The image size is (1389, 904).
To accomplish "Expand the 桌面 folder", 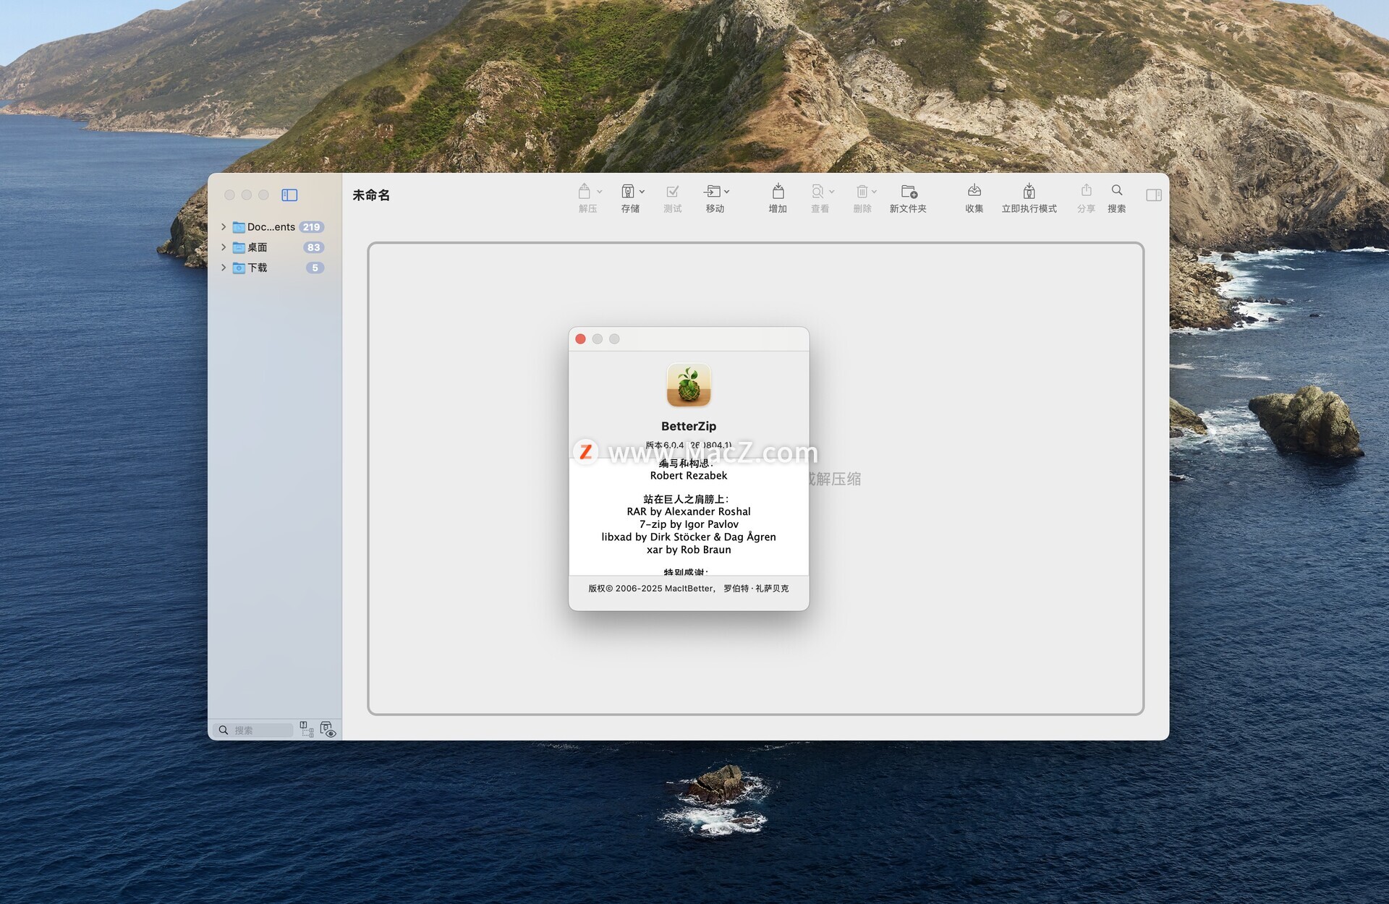I will 224,247.
